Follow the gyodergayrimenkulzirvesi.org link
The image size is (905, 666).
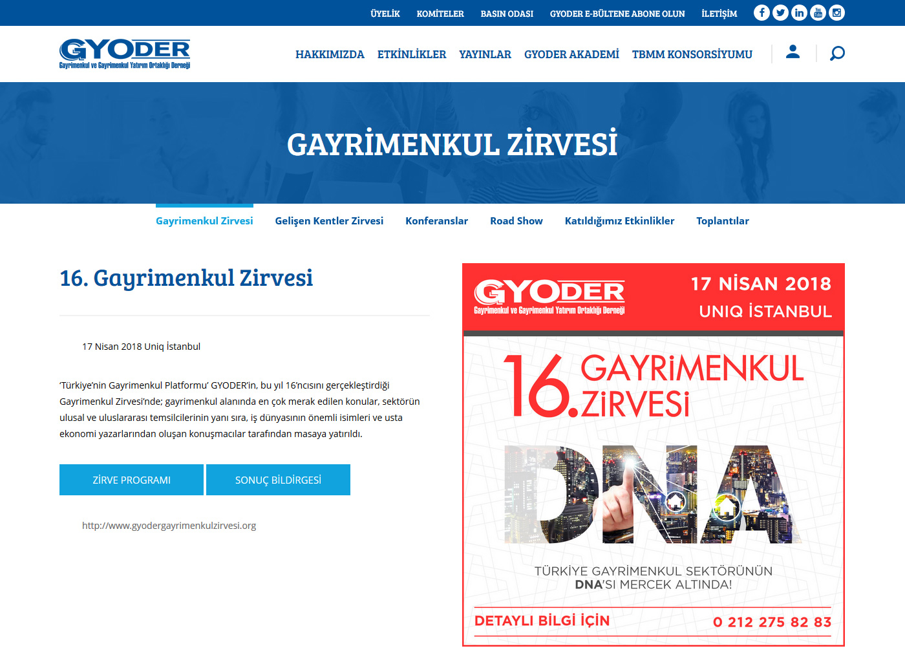[169, 525]
